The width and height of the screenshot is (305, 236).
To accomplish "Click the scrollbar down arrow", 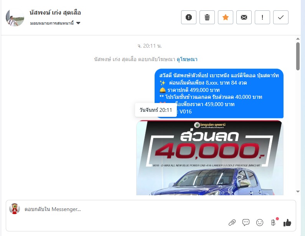I will point(298,191).
